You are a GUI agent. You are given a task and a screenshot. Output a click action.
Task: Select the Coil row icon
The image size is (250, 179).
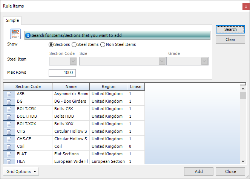tap(9, 147)
